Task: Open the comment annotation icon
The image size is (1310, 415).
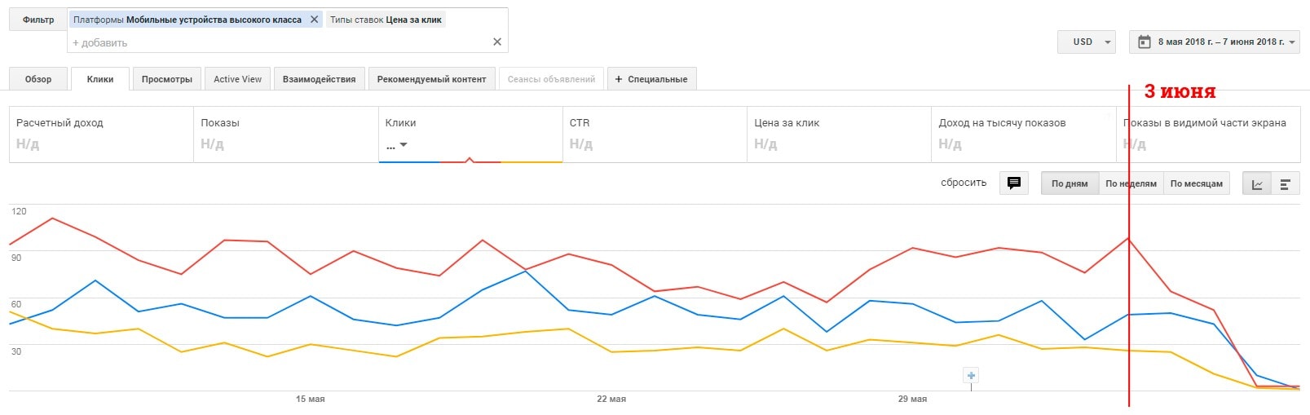Action: point(1014,183)
